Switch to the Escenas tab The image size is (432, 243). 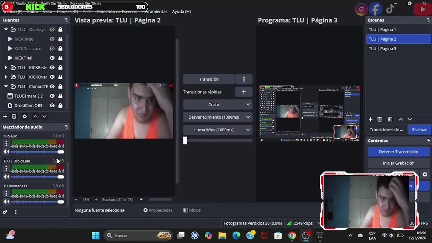[x=420, y=130]
